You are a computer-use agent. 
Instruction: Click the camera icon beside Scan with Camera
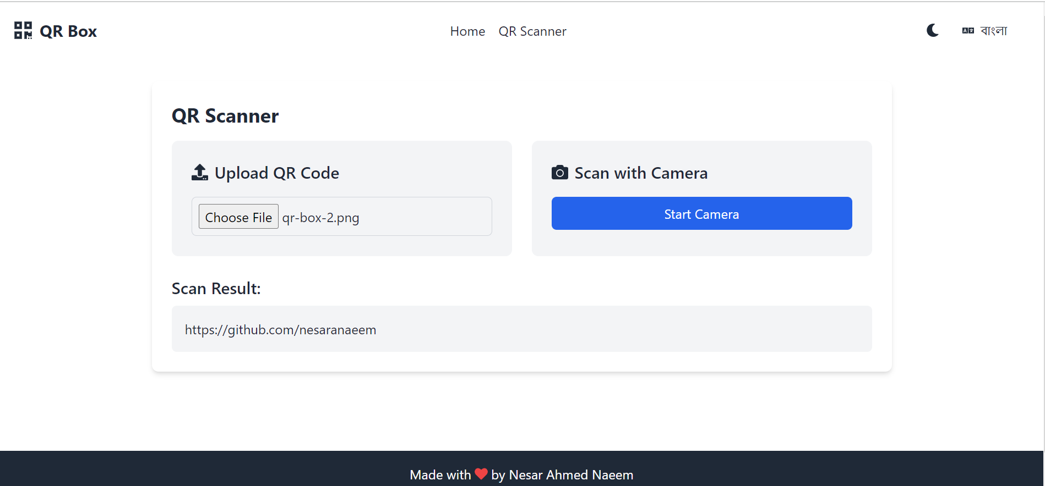pyautogui.click(x=560, y=173)
